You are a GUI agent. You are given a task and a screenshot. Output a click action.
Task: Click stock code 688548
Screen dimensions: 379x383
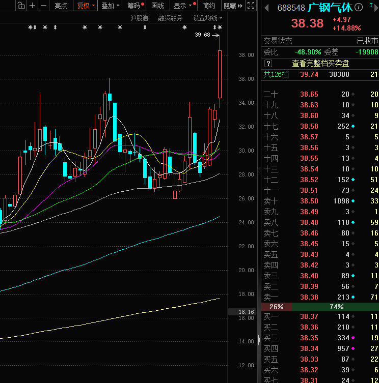point(291,8)
